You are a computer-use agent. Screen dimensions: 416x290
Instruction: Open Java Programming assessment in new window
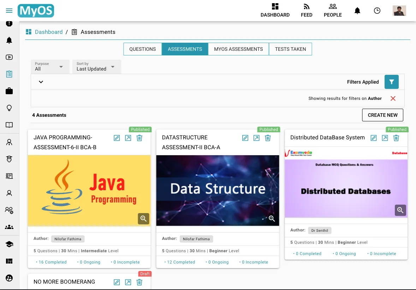click(x=128, y=138)
